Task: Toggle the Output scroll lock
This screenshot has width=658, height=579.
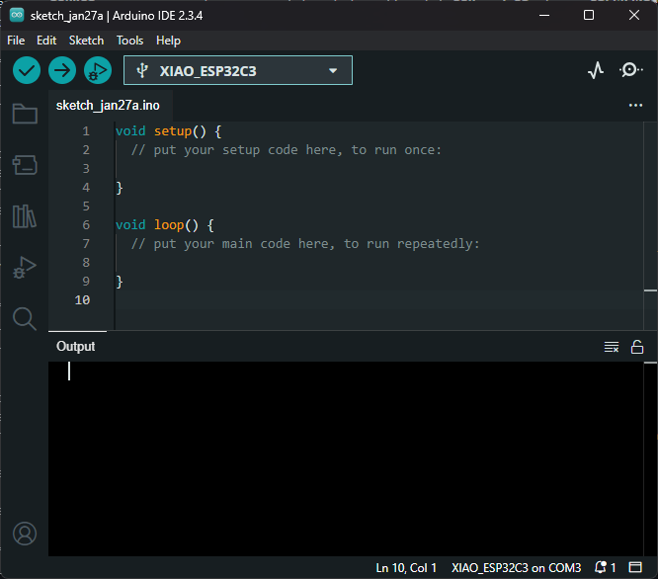Action: point(637,347)
